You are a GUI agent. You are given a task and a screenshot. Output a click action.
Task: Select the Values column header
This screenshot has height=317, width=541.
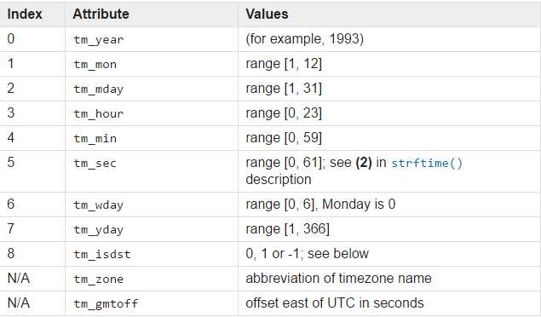point(267,14)
